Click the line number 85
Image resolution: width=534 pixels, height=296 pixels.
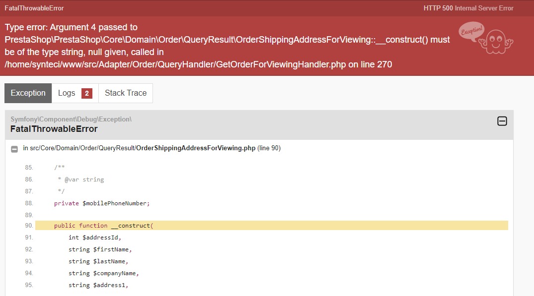[x=29, y=168]
